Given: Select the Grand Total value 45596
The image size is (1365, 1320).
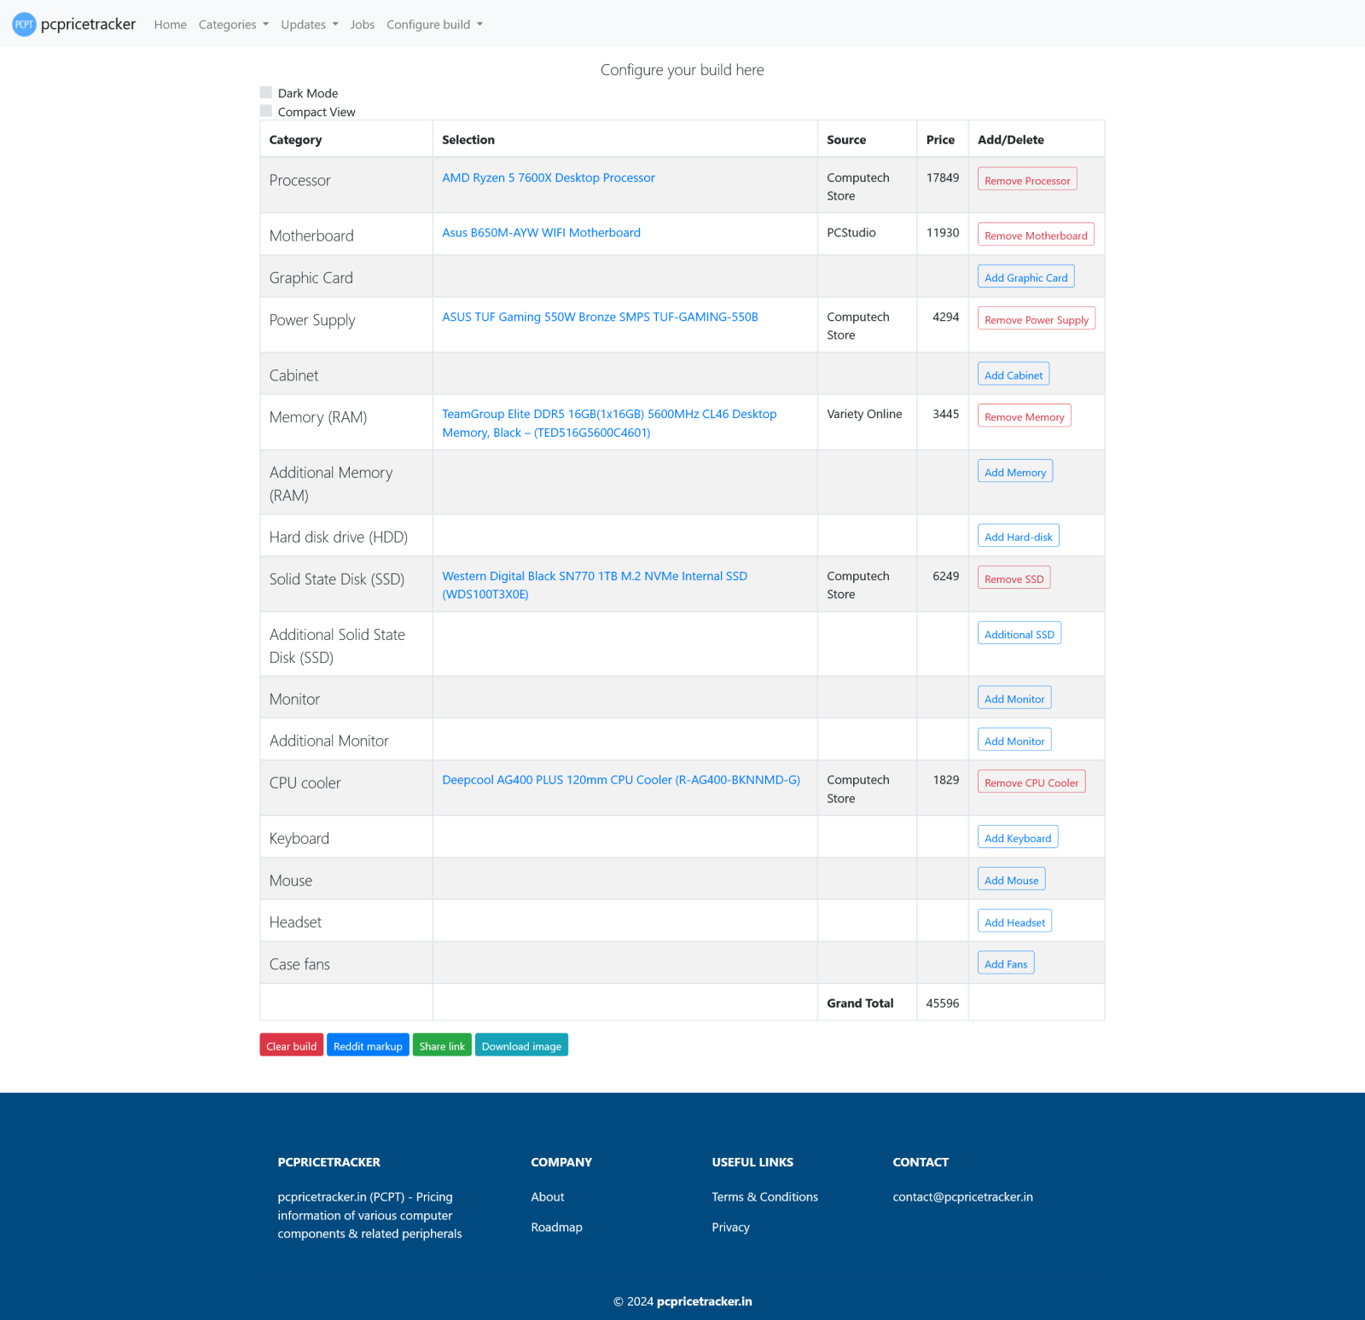Looking at the screenshot, I should 942,1003.
